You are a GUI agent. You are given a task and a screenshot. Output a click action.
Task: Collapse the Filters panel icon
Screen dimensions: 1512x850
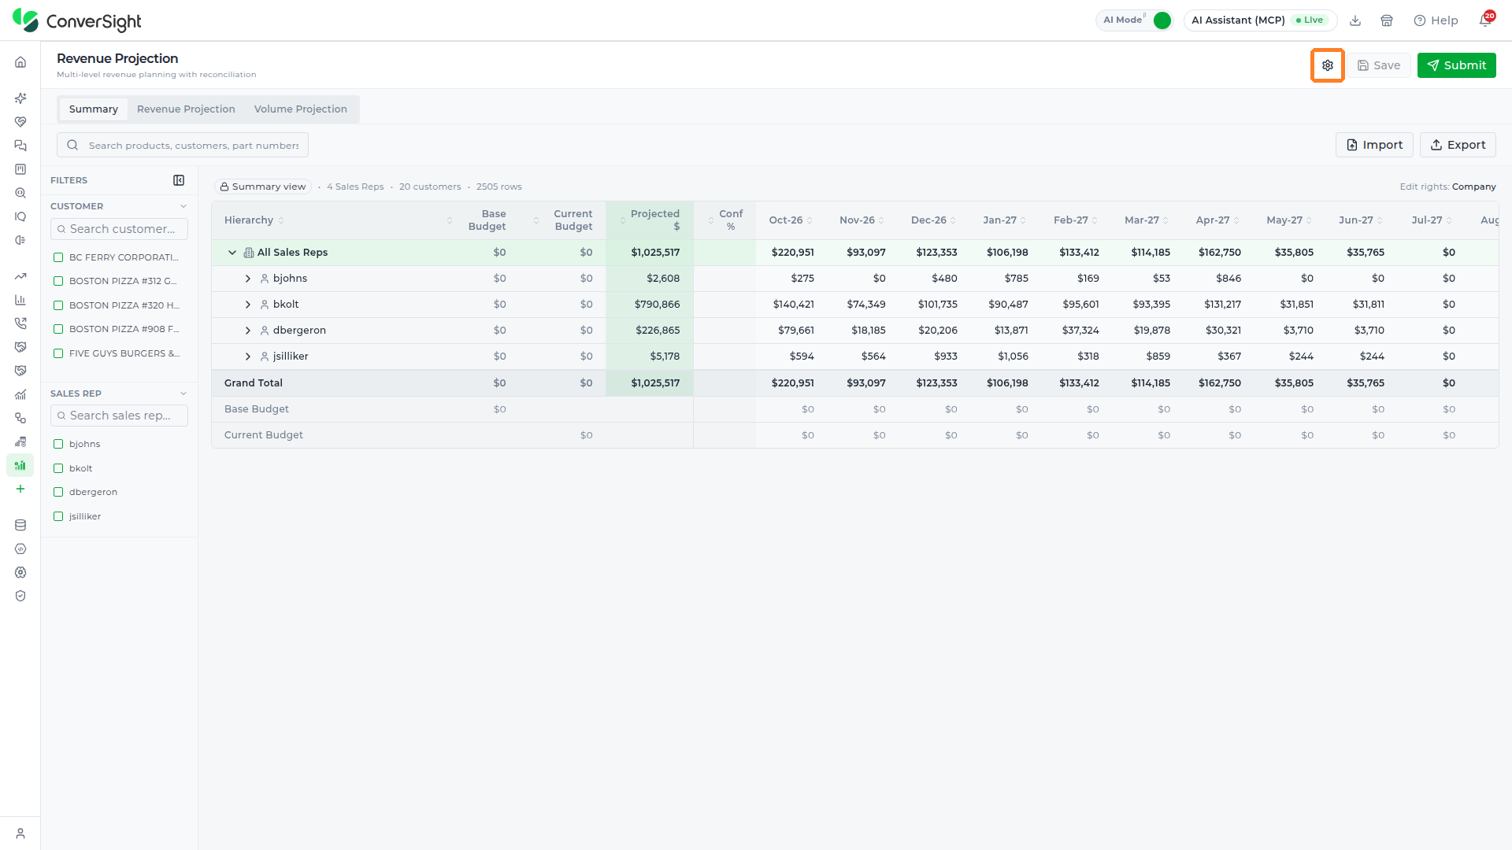pyautogui.click(x=179, y=180)
